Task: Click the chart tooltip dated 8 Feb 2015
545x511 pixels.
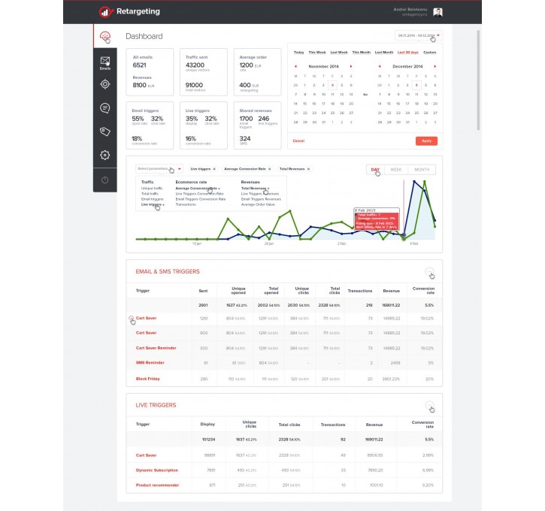Action: pyautogui.click(x=377, y=219)
